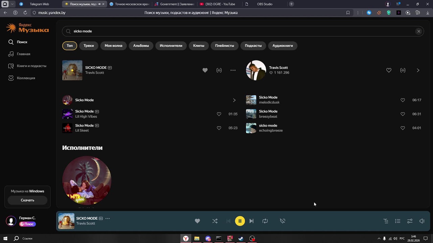Open three-dot menu for SICKO MODE result
The width and height of the screenshot is (433, 243).
tap(233, 70)
